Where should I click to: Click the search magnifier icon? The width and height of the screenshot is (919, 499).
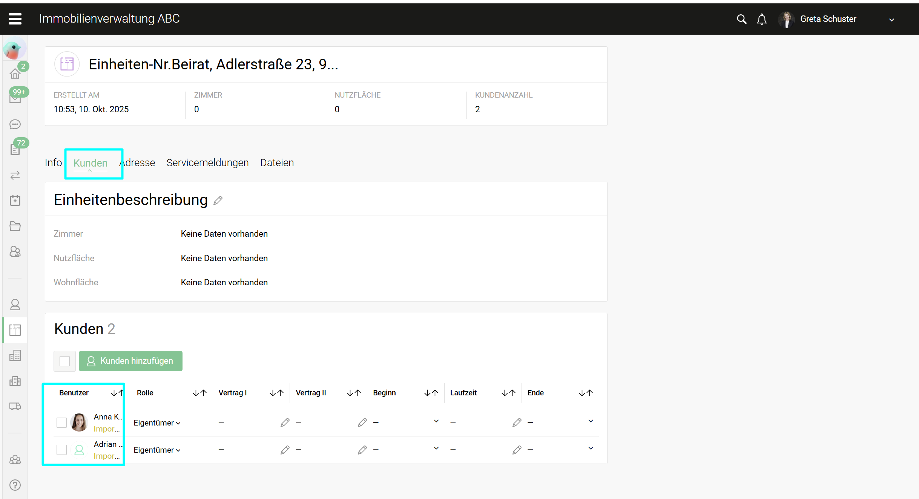point(741,19)
